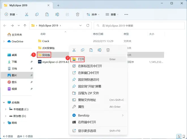Click the Rename icon in the top toolbar
Image resolution: width=187 pixels, height=139 pixels.
pos(57,14)
